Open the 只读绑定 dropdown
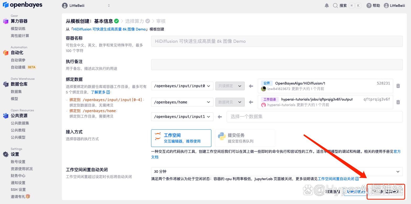This screenshot has width=411, height=204. [x=230, y=86]
